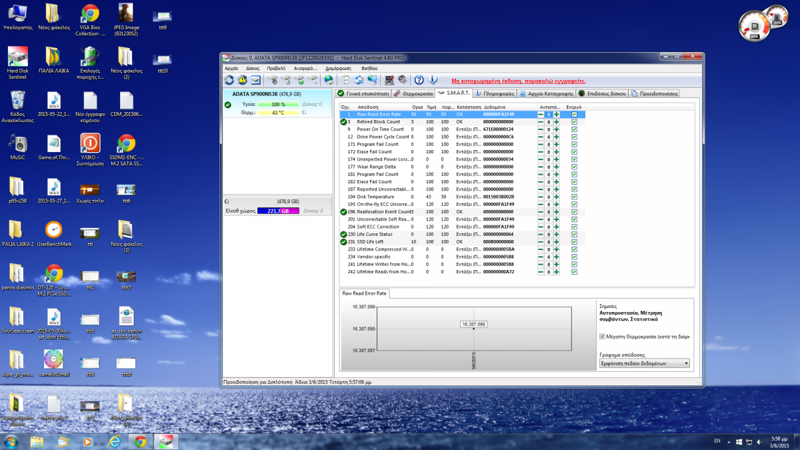Uncheck Ενεργό box for Retired Block Count

(x=574, y=122)
